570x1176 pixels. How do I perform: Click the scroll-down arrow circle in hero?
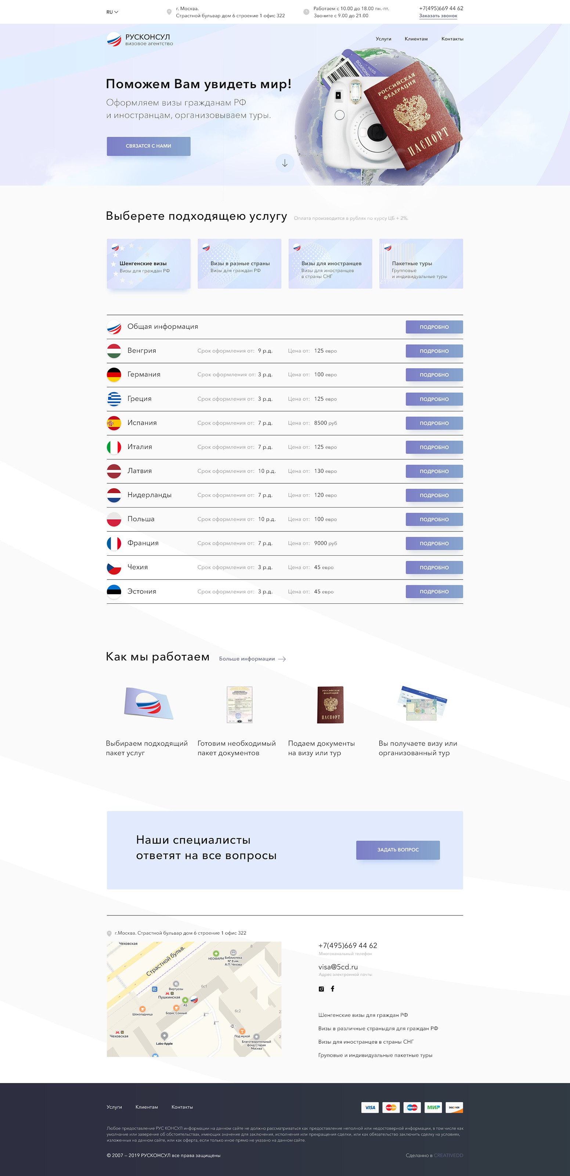[285, 163]
